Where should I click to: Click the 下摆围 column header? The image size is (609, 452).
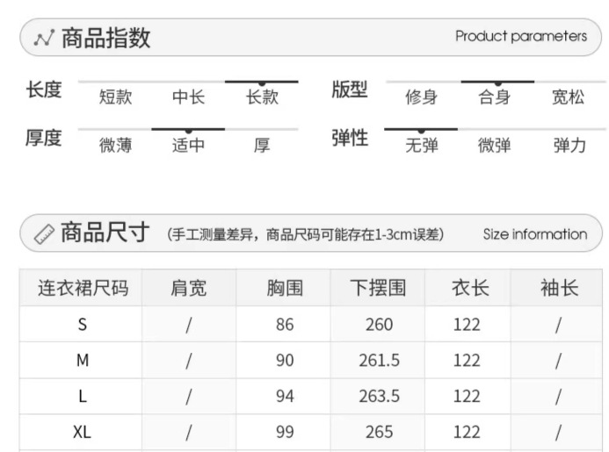click(x=378, y=288)
